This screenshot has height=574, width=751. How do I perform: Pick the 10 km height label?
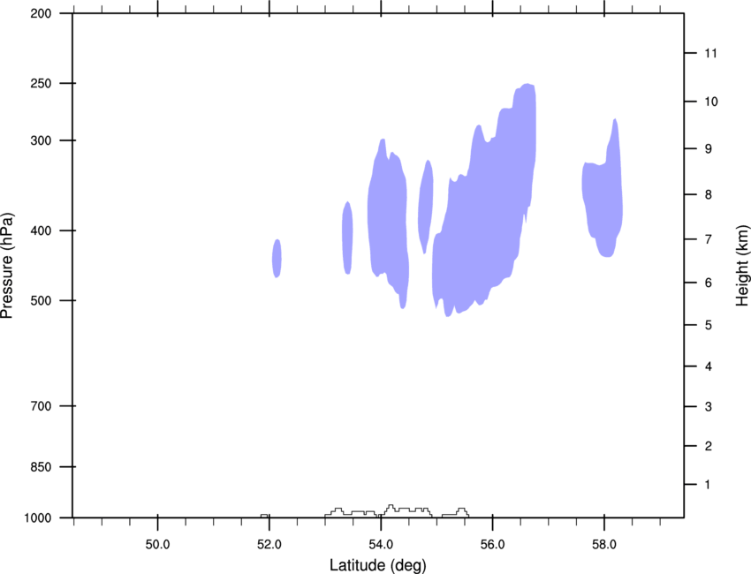[x=711, y=102]
